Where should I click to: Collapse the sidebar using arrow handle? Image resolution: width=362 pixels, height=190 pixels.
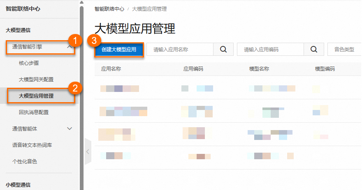(88, 151)
